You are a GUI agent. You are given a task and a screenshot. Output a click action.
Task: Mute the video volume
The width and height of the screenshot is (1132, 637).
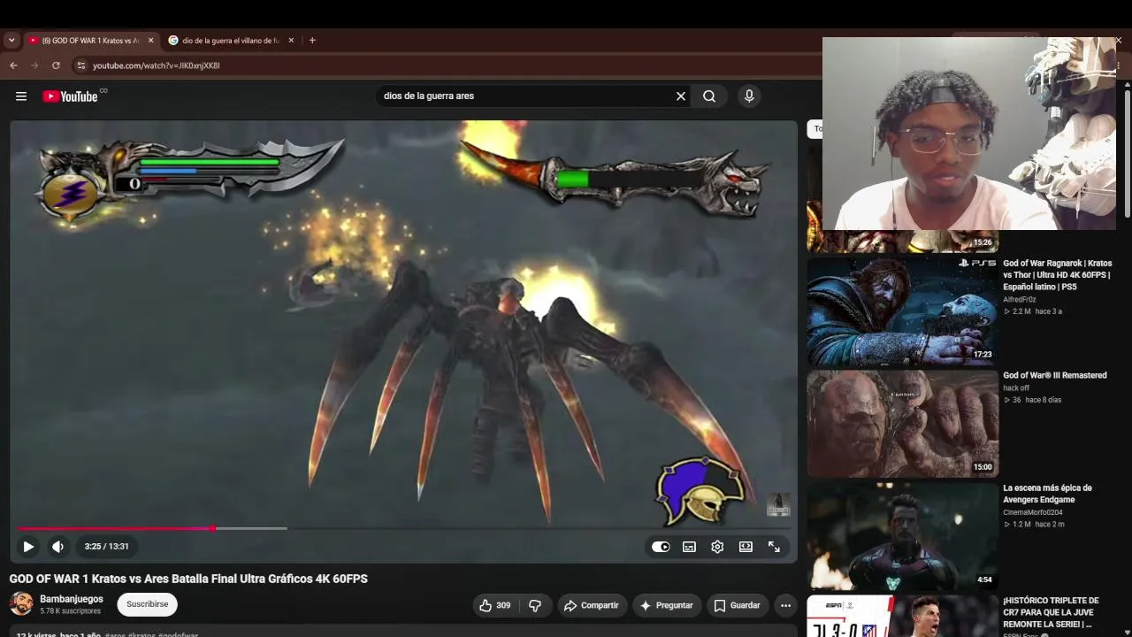(x=57, y=547)
